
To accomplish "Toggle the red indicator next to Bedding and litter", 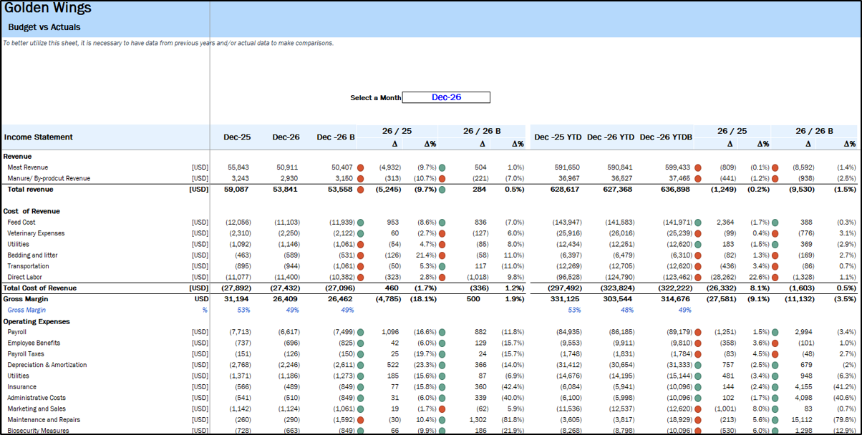I will click(x=362, y=255).
